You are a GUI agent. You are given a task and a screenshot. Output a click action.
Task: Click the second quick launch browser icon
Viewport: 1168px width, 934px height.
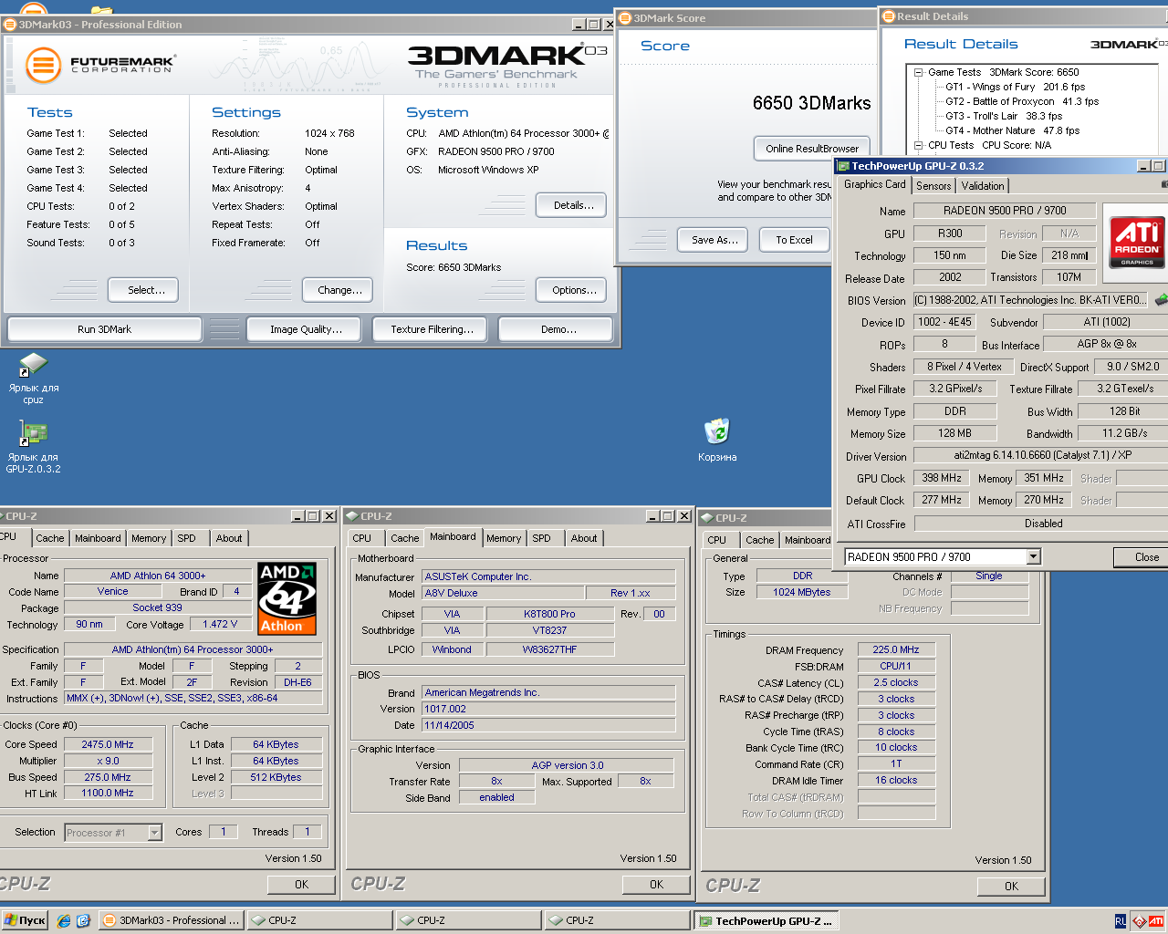pyautogui.click(x=83, y=920)
